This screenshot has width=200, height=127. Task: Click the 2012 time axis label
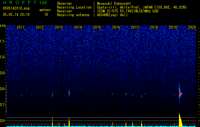pyautogui.click(x=40, y=27)
